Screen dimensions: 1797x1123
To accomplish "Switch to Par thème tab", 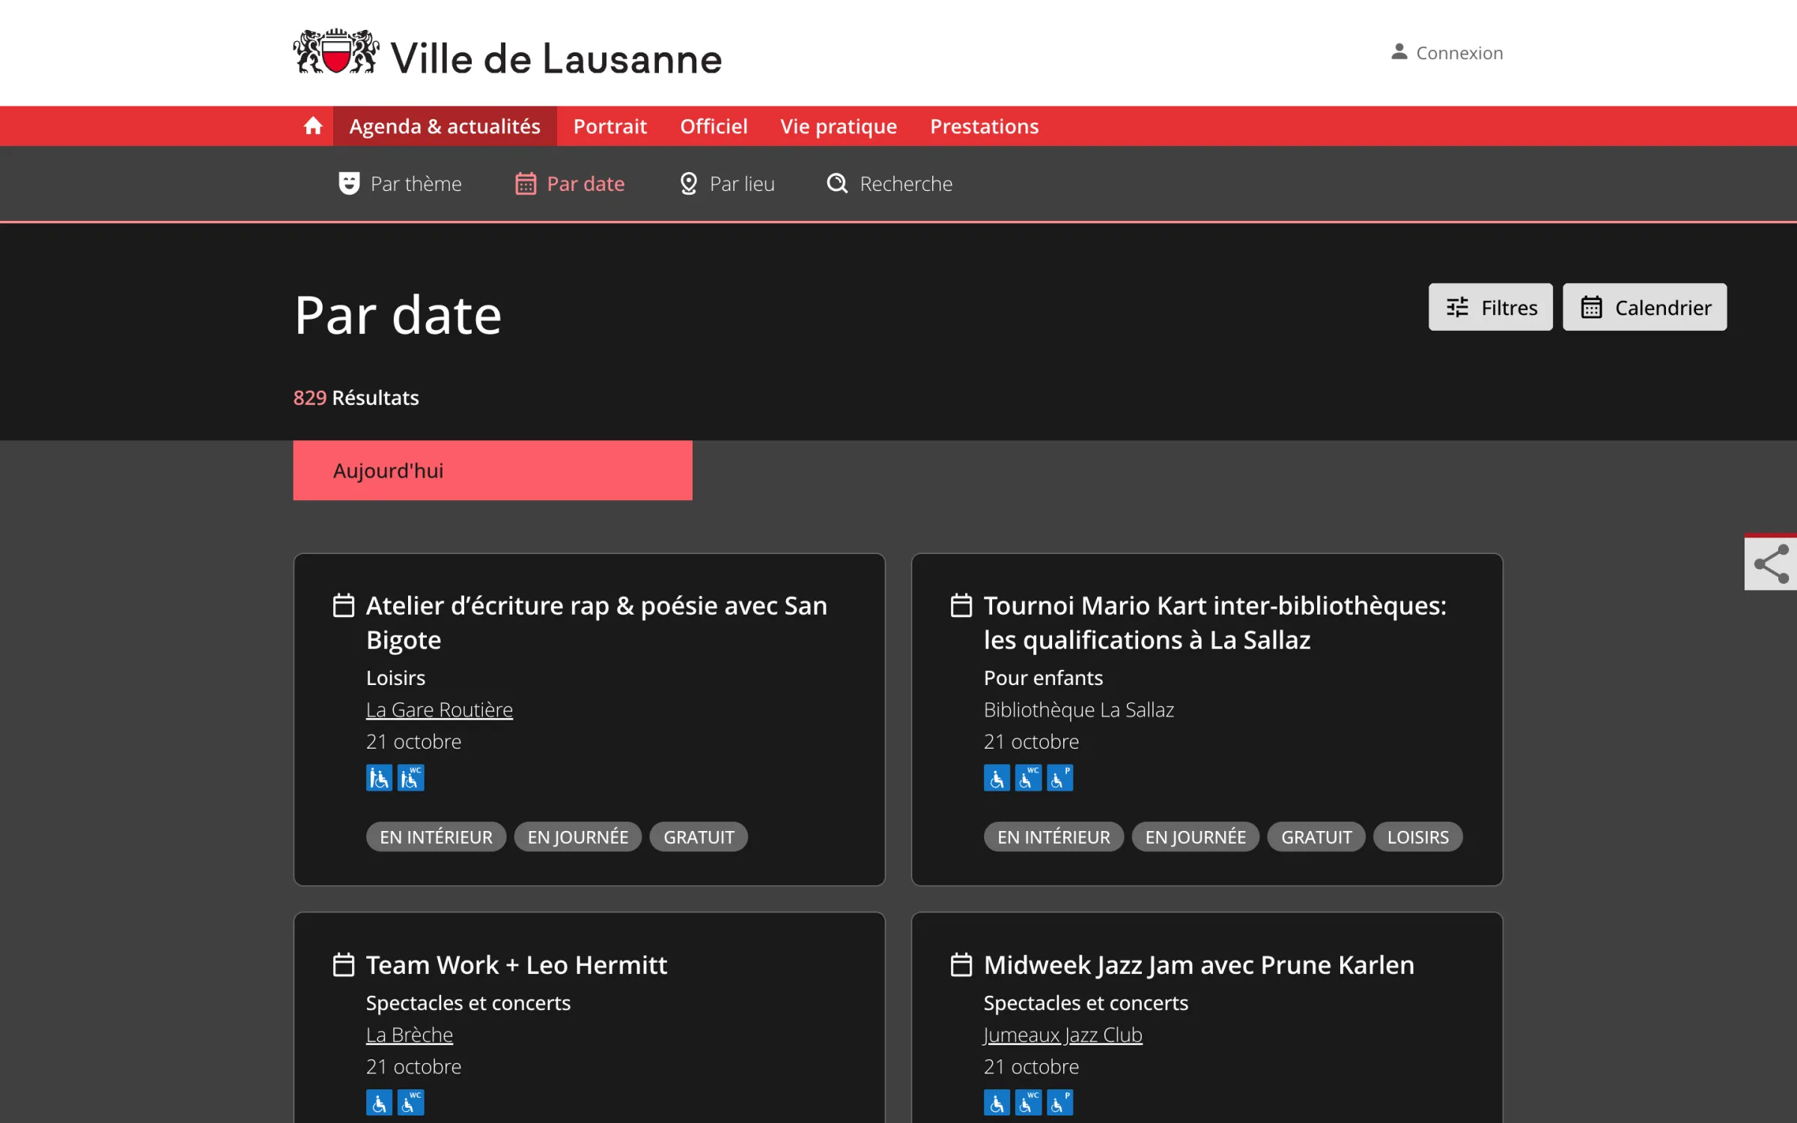I will [x=400, y=183].
